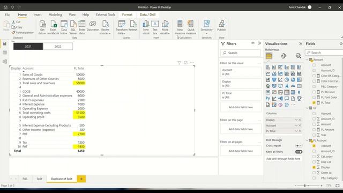Switch to Data view in left sidebar
343x193 pixels.
coord(5,53)
